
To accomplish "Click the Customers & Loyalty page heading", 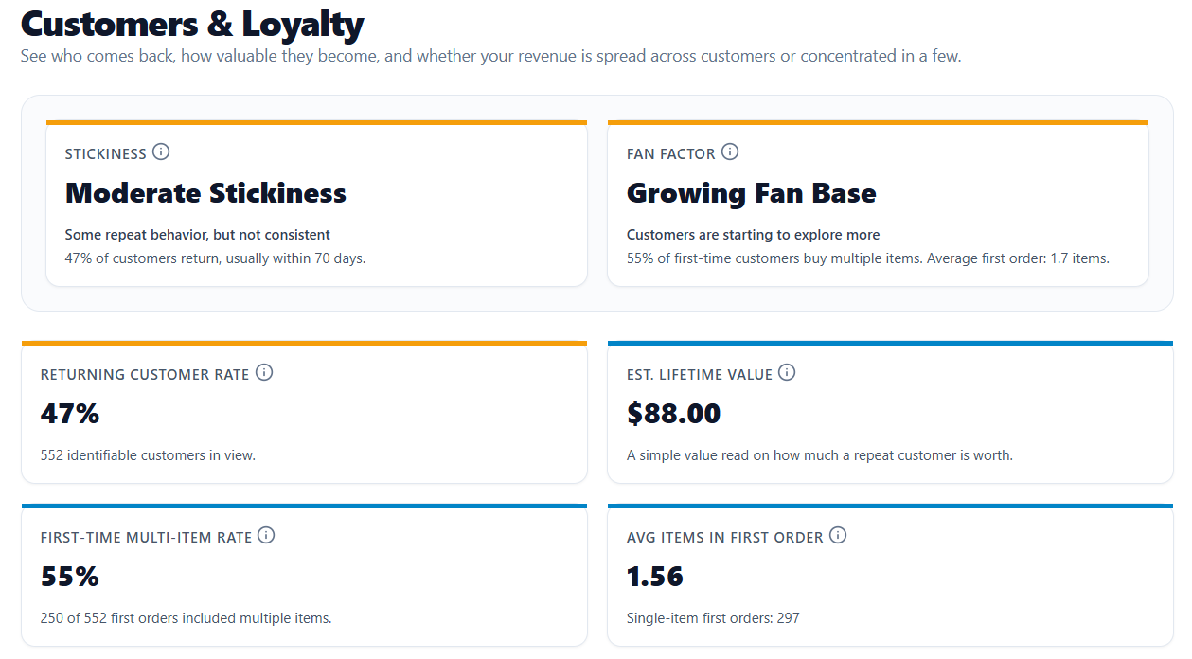I will (x=192, y=26).
